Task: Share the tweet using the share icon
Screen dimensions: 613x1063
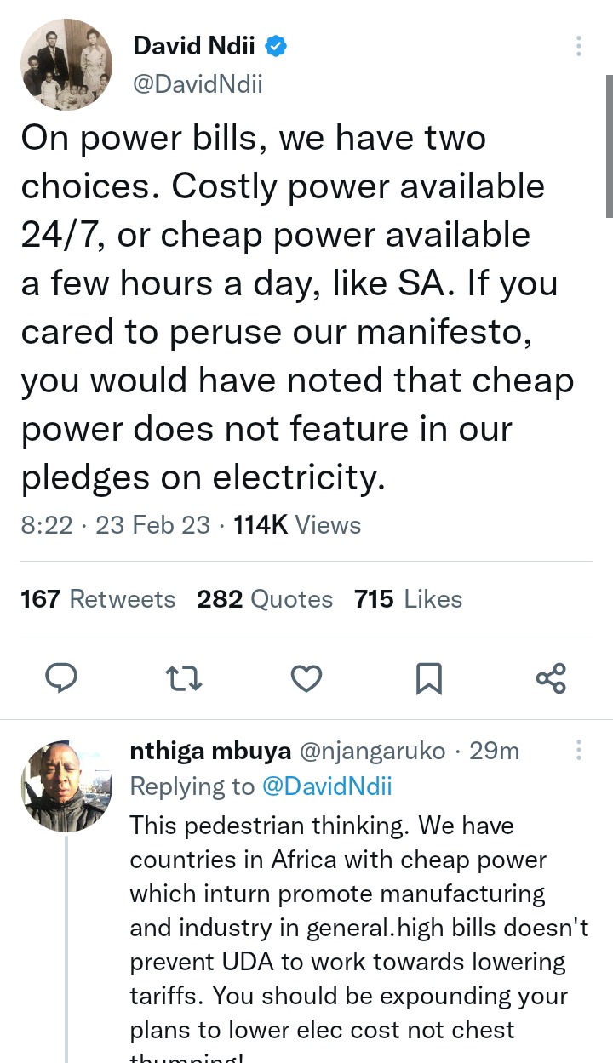Action: (x=551, y=678)
